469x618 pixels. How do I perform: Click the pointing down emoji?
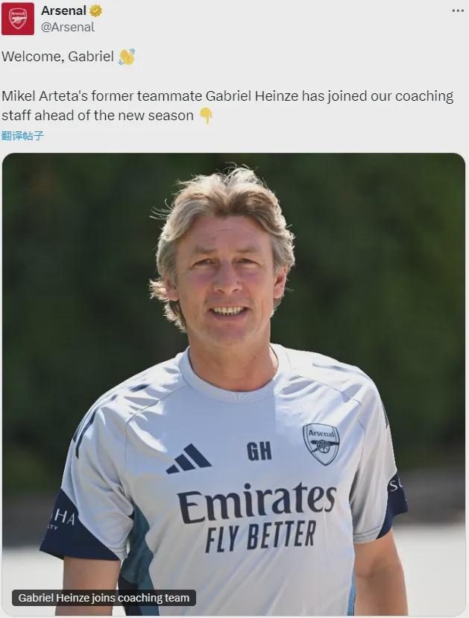207,116
